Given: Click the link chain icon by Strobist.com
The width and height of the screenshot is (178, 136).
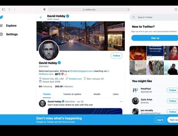Looking at the screenshot, I should click(67, 78).
